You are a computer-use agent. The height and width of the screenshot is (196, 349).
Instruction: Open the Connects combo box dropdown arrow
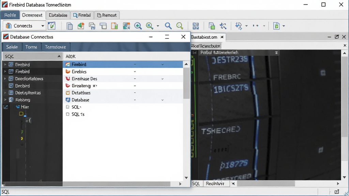point(43,26)
